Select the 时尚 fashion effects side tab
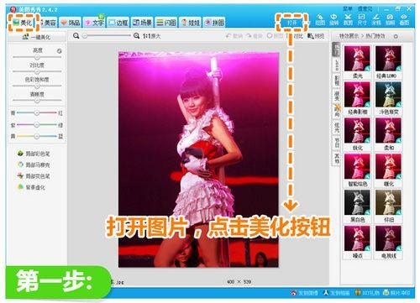 pyautogui.click(x=337, y=111)
